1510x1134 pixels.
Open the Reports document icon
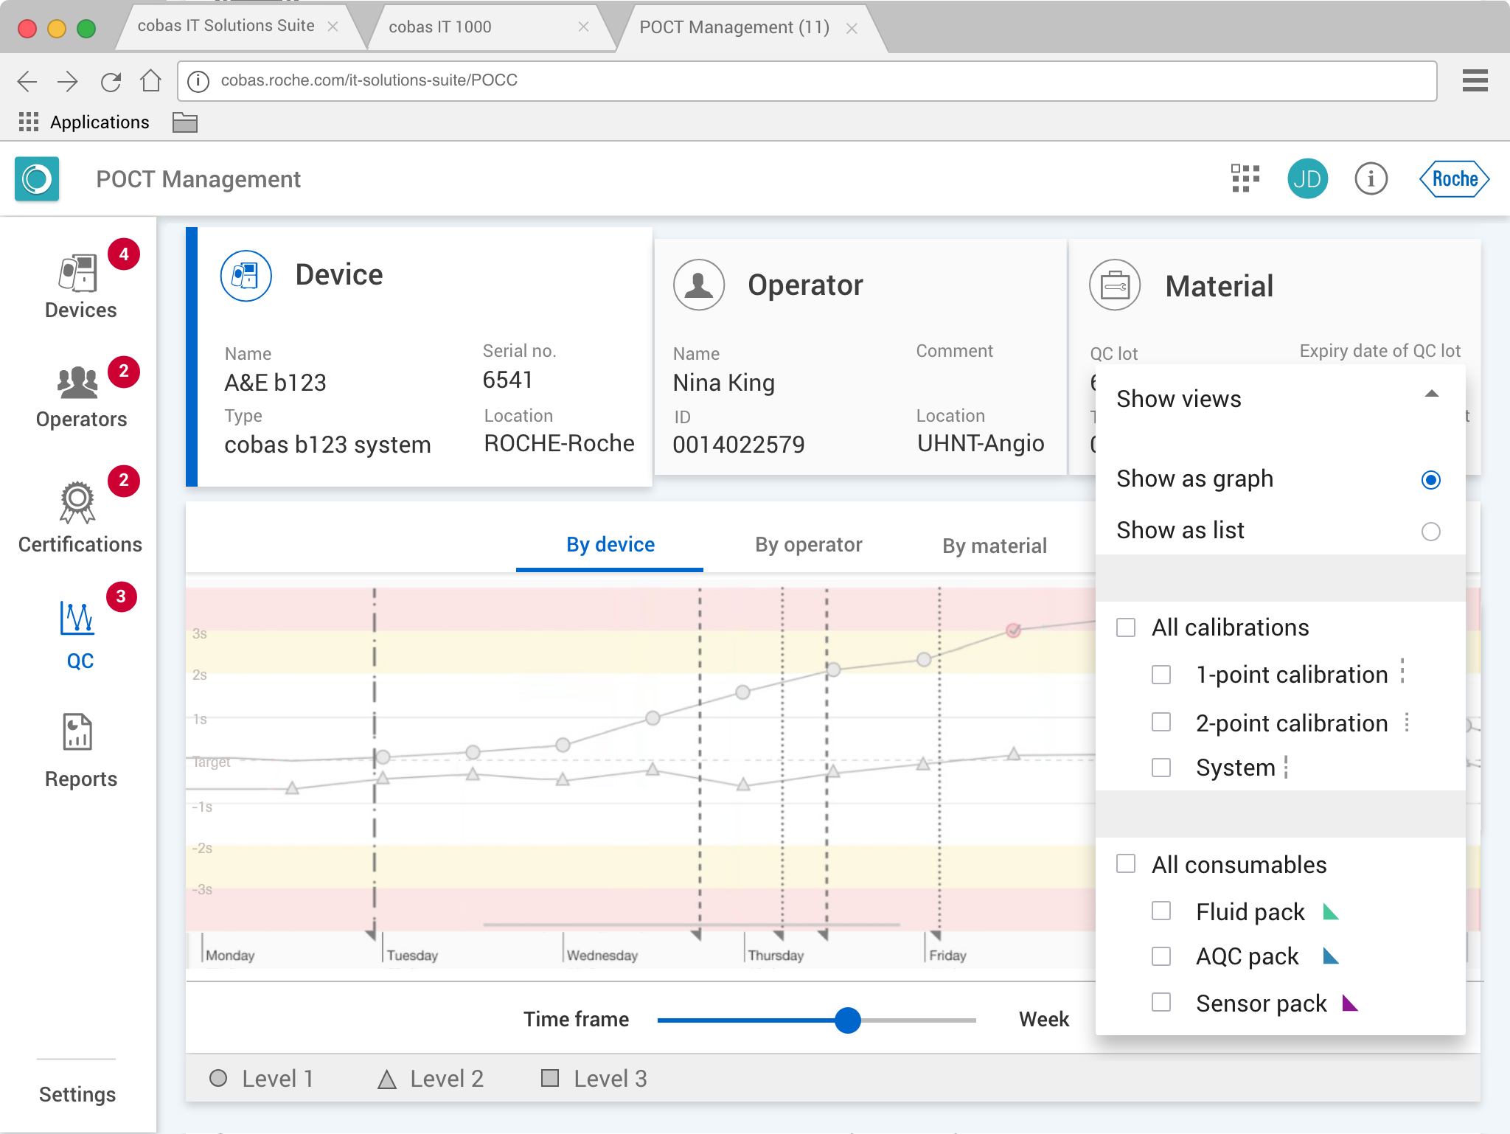tap(77, 732)
